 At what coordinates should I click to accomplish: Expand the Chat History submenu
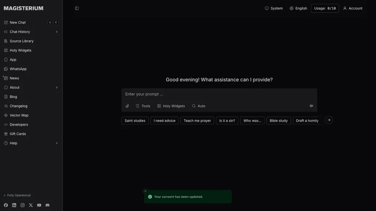click(57, 32)
